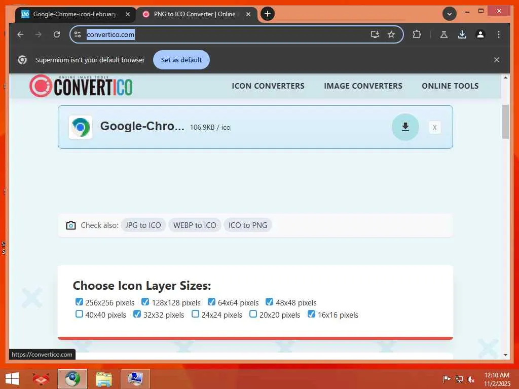The image size is (519, 389).
Task: Open File Explorer from the taskbar
Action: pyautogui.click(x=103, y=379)
